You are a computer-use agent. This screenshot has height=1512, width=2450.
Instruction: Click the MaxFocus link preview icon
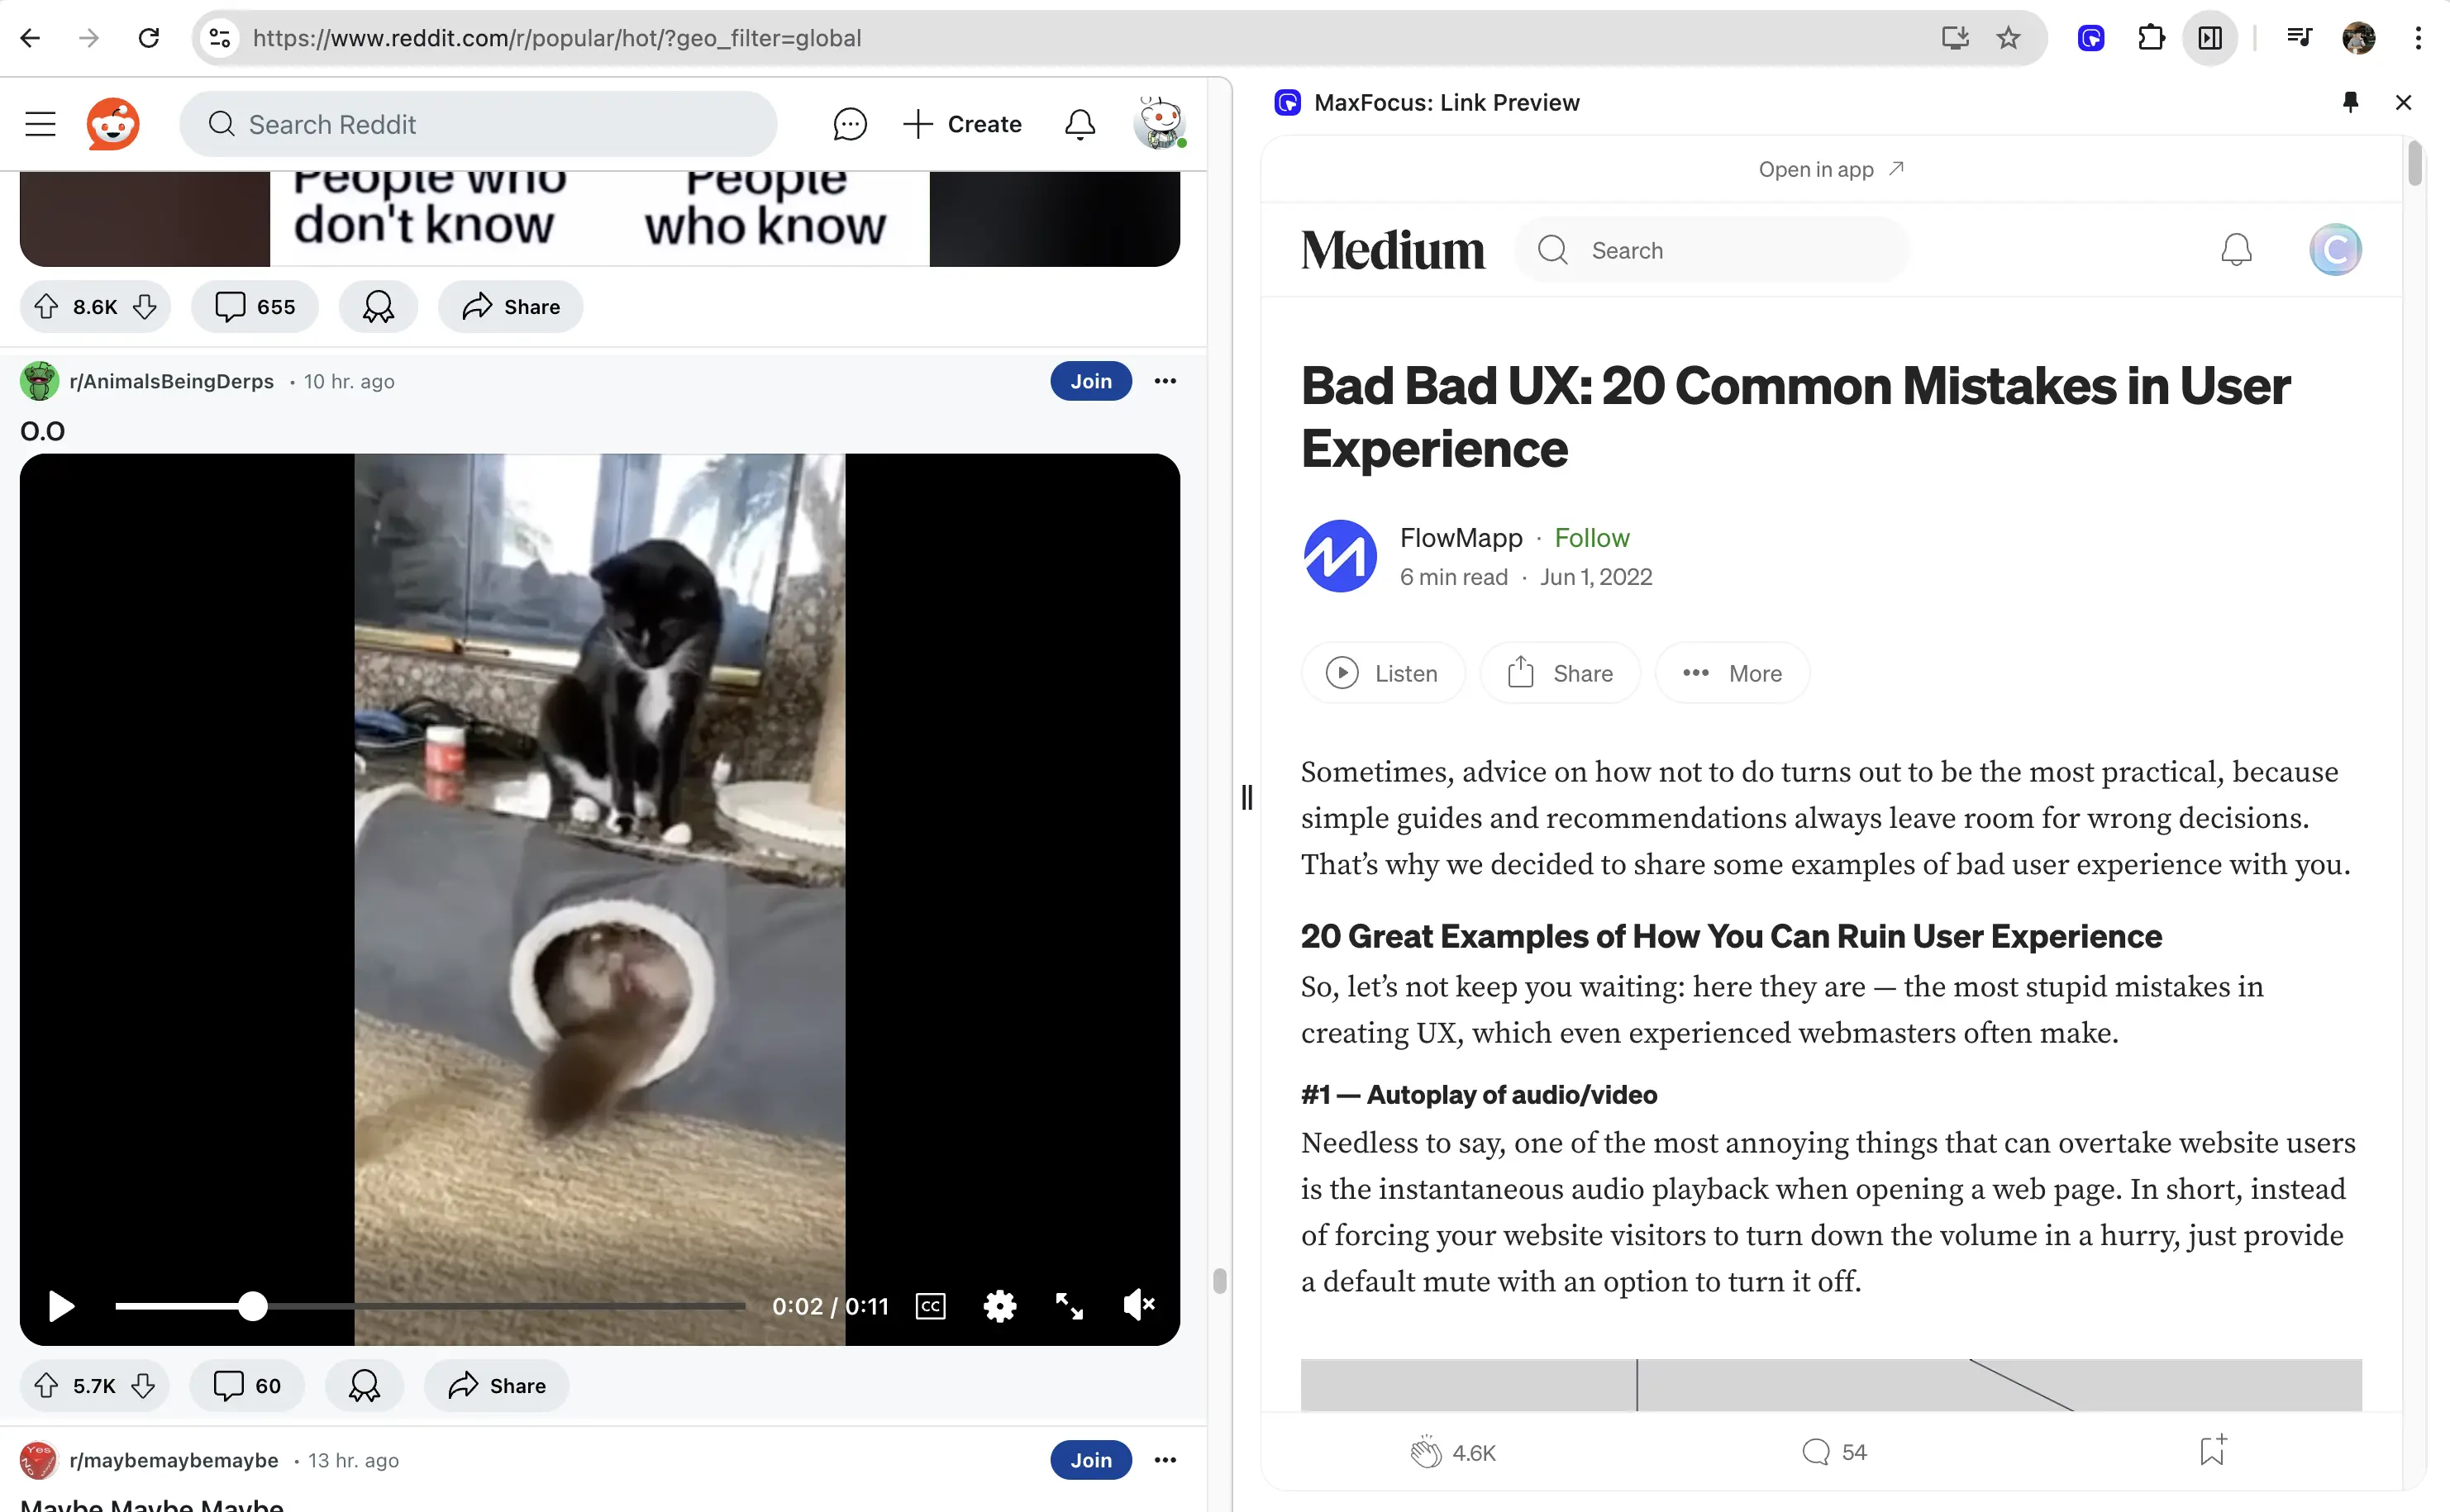pyautogui.click(x=1288, y=102)
